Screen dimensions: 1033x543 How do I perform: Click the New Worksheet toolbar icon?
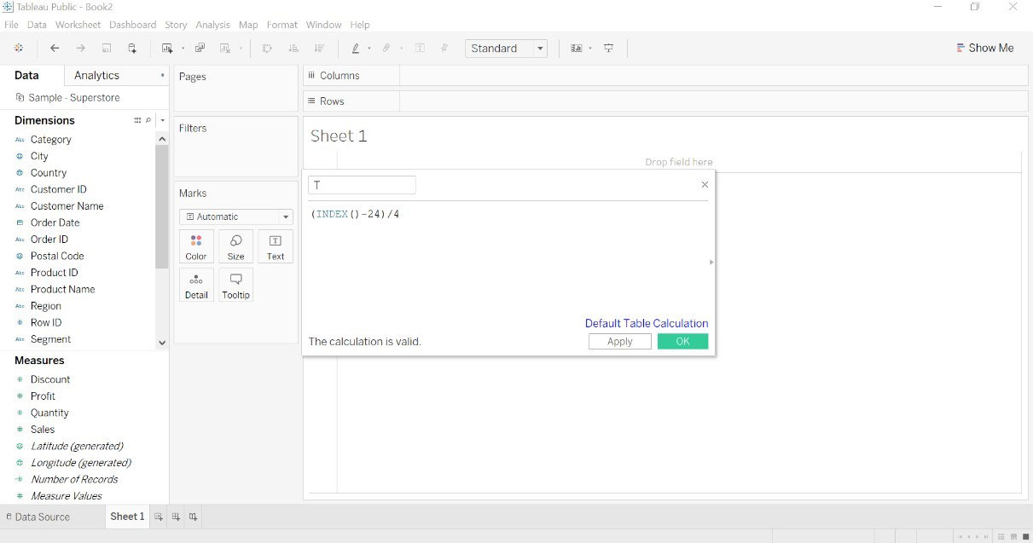click(166, 49)
